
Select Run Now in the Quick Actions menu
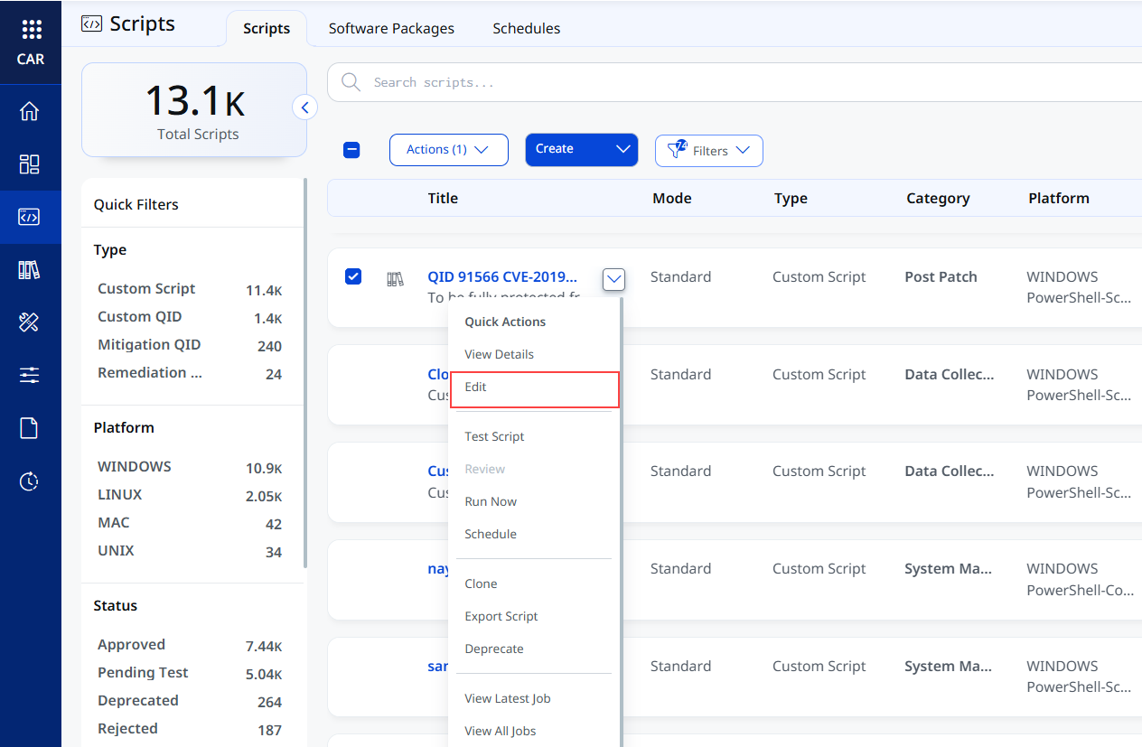(491, 501)
